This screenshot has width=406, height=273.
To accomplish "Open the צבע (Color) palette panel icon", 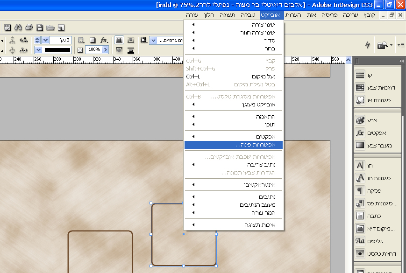I will [360, 120].
